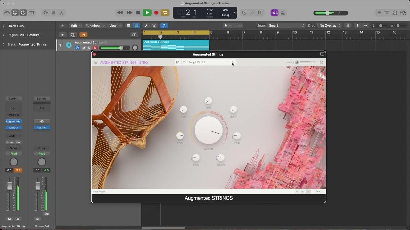Screen dimensions: 410x230
Task: Expand the Region: MIDI Defaults section
Action: click(x=4, y=35)
